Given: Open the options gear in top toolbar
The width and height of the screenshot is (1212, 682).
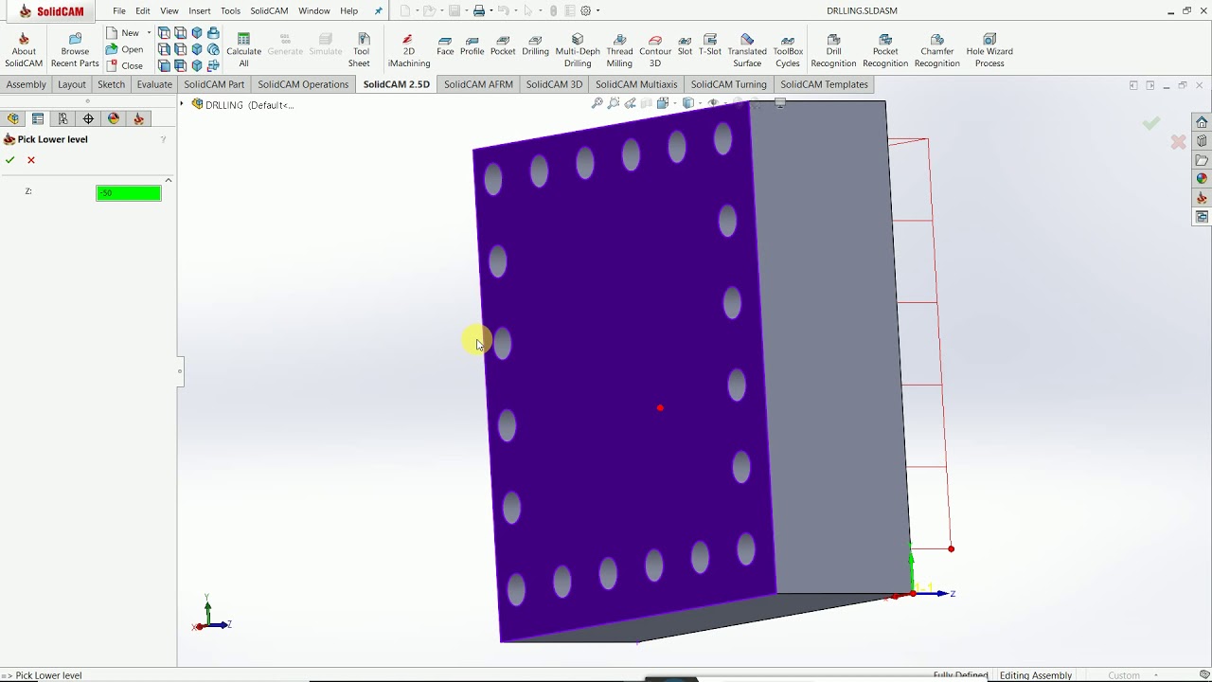Looking at the screenshot, I should click(x=586, y=10).
